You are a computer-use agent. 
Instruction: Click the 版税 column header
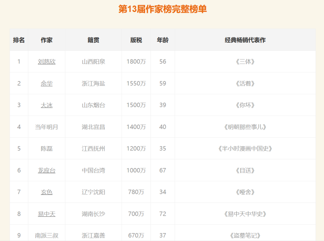pos(136,40)
